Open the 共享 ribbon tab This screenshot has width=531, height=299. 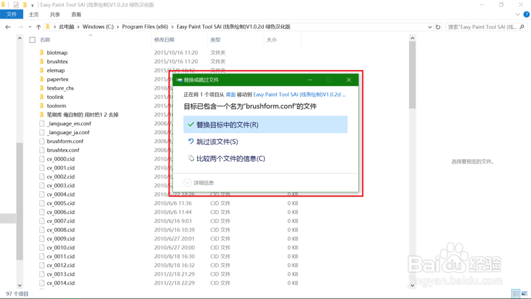point(55,14)
